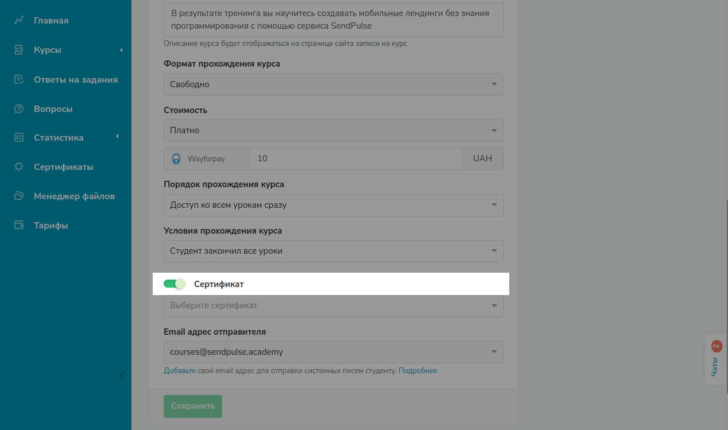Click the course price input field
728x430 pixels.
click(x=355, y=158)
